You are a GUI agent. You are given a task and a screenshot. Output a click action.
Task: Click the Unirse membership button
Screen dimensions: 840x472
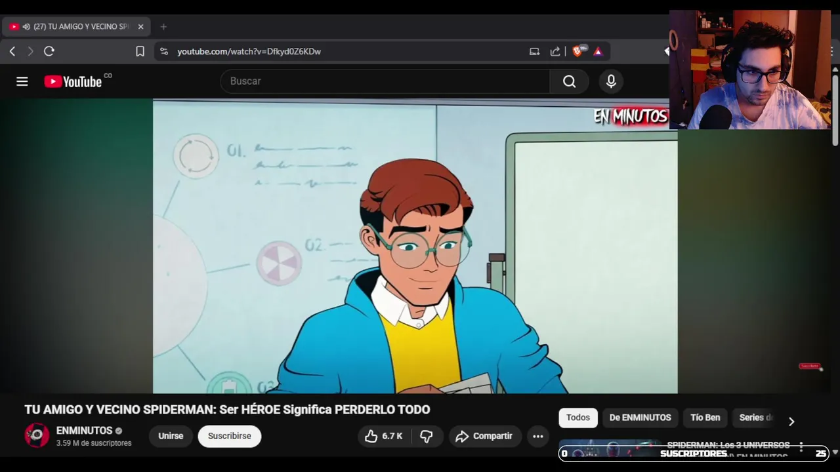pos(171,436)
